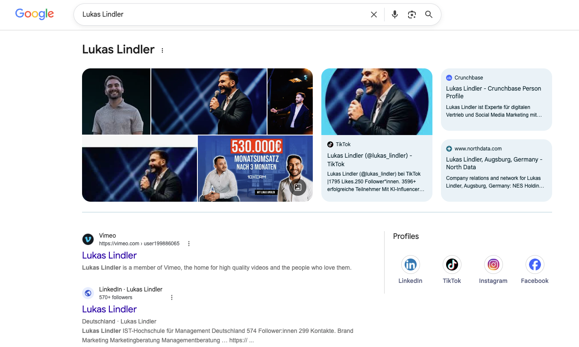579x347 pixels.
Task: Open image search via the camera lens icon
Action: click(x=412, y=15)
